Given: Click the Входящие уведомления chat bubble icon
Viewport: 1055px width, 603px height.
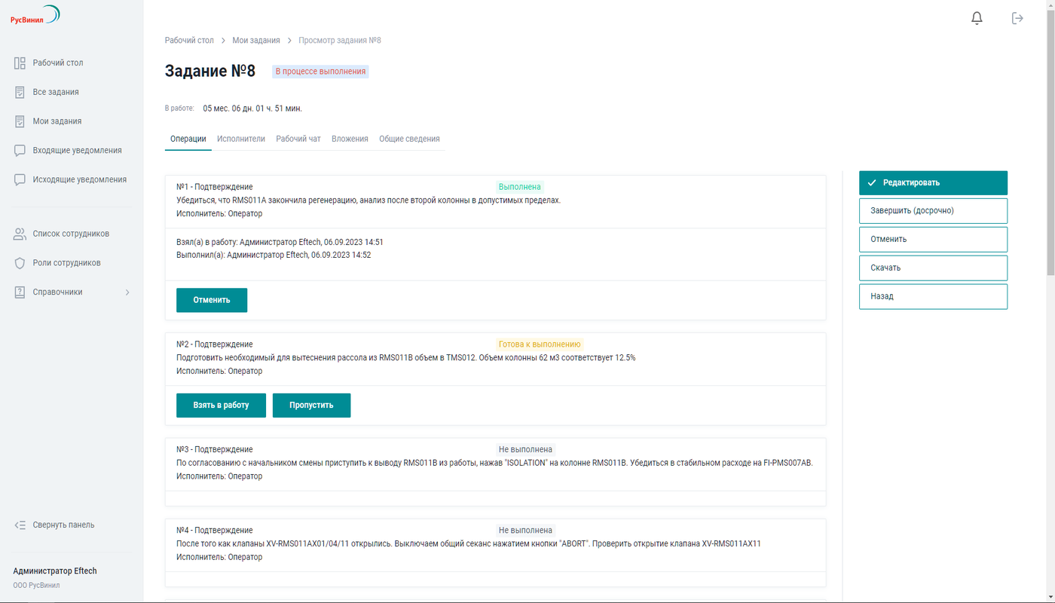Looking at the screenshot, I should coord(20,151).
